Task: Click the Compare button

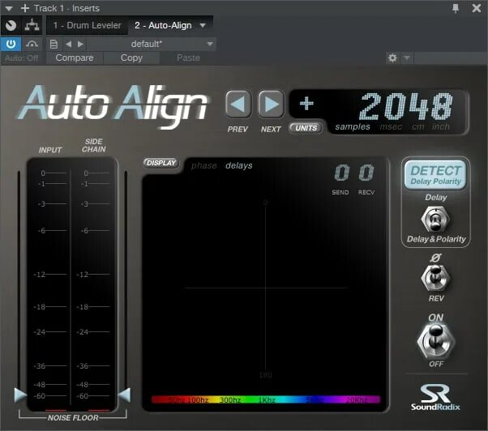Action: 75,58
